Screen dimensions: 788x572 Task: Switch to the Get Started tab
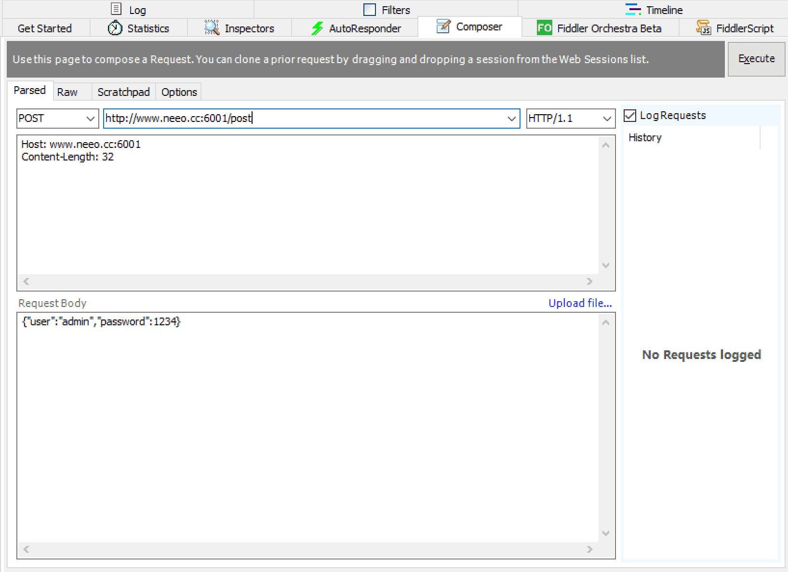pyautogui.click(x=45, y=28)
